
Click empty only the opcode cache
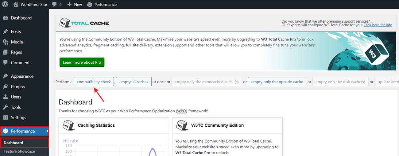tap(277, 82)
